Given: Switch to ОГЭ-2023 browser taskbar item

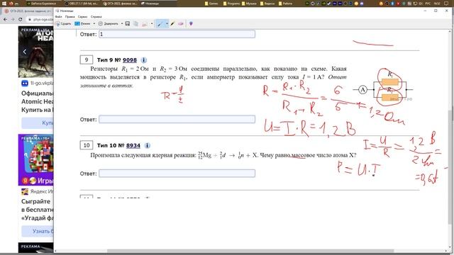Looking at the screenshot, I should (x=121, y=4).
